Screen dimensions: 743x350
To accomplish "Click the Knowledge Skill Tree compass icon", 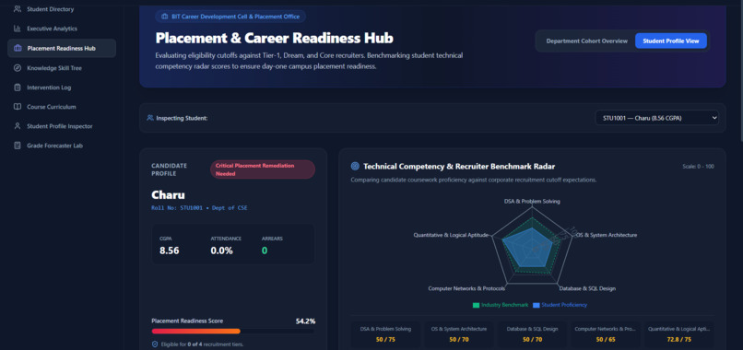I will pos(18,68).
